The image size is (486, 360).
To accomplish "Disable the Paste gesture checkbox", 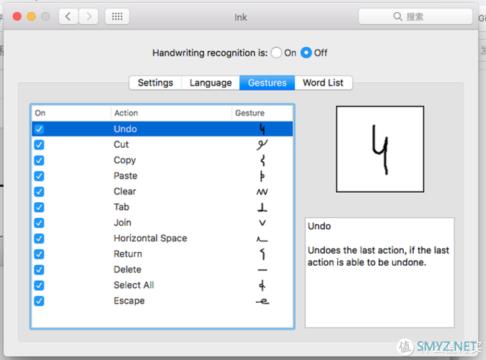I will [x=39, y=176].
